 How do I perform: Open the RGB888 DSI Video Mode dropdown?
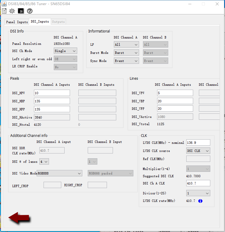pyautogui.click(x=59, y=173)
